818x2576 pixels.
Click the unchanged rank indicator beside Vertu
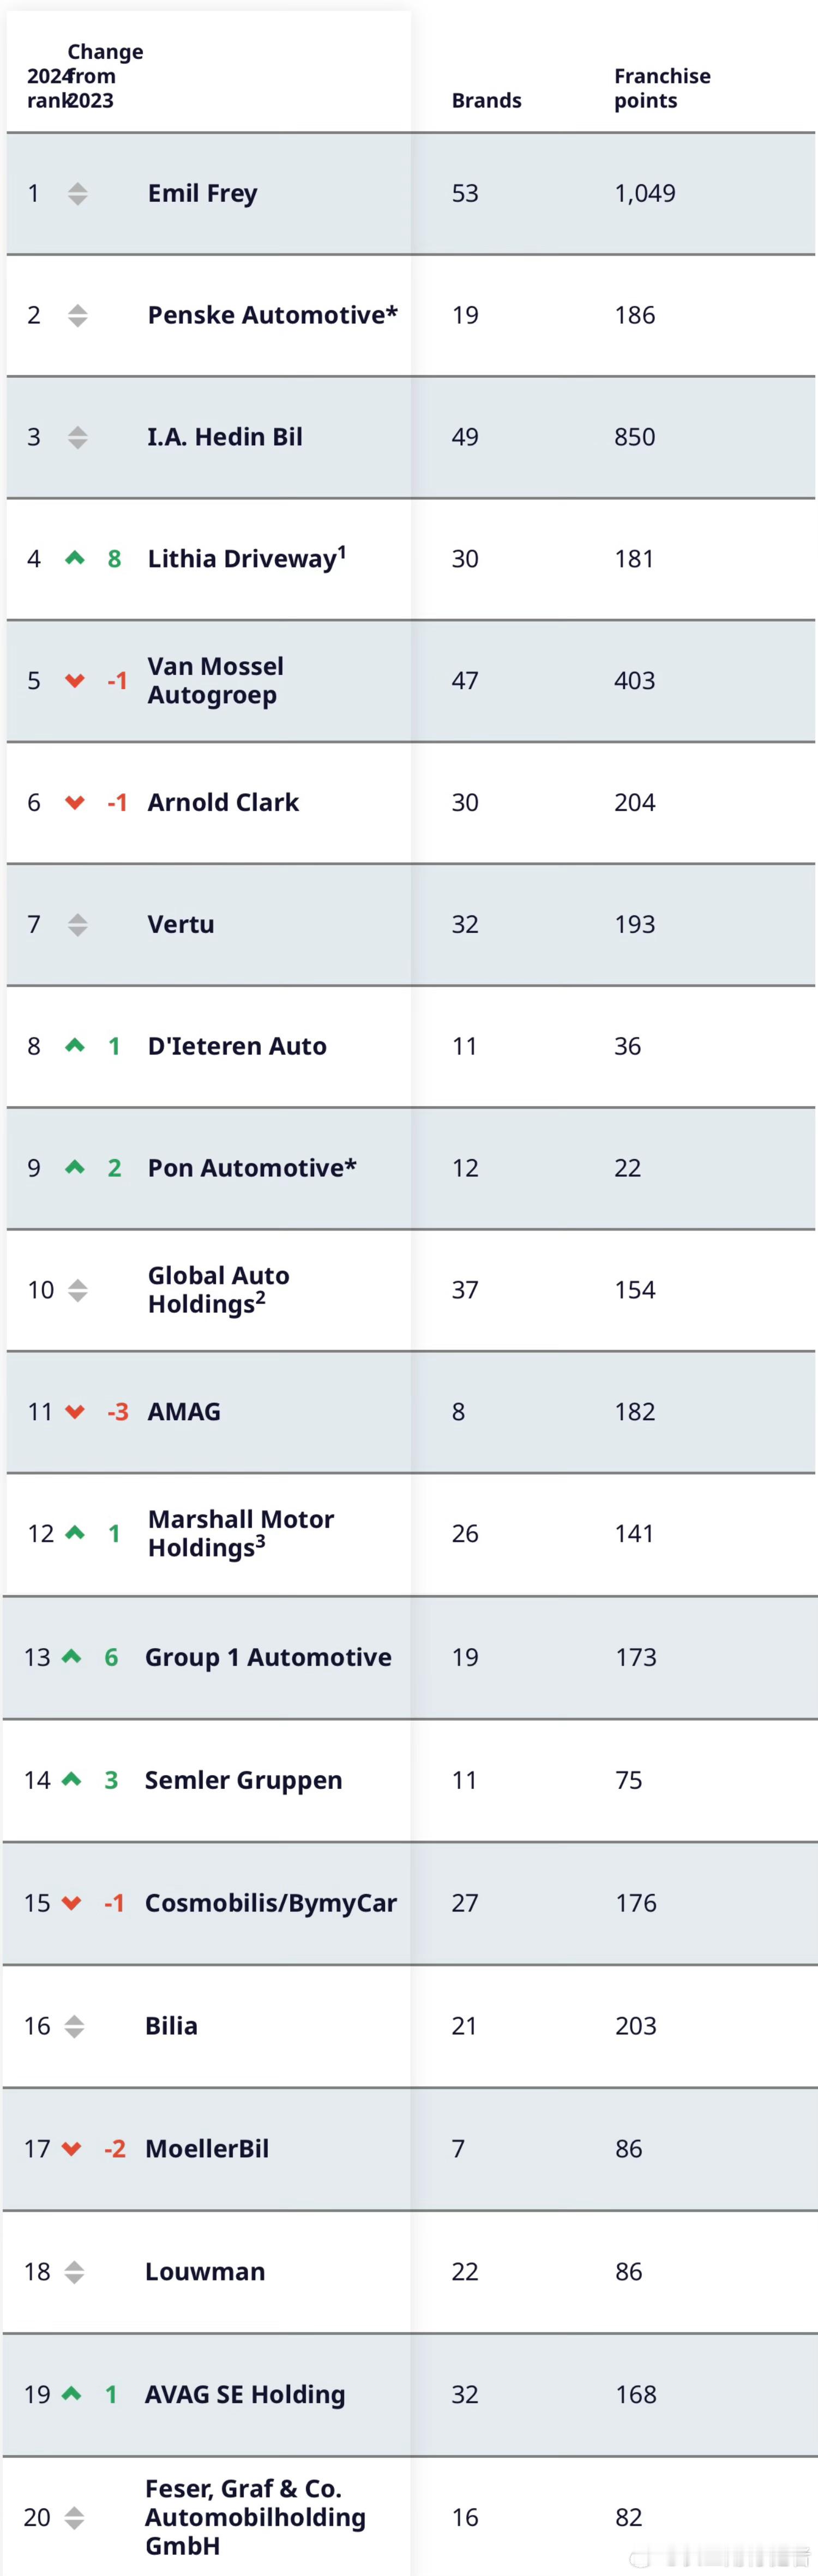pyautogui.click(x=78, y=924)
